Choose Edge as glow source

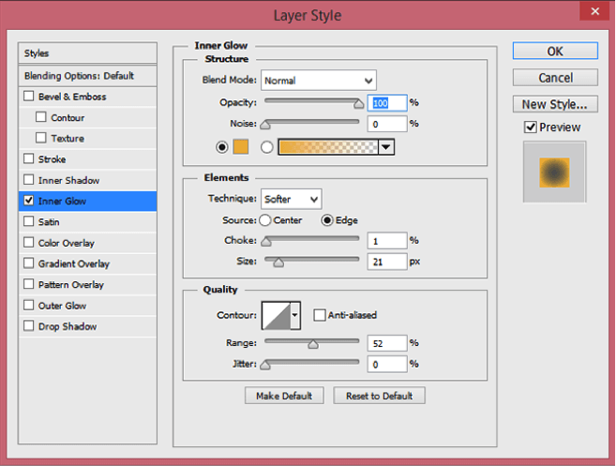pyautogui.click(x=327, y=220)
